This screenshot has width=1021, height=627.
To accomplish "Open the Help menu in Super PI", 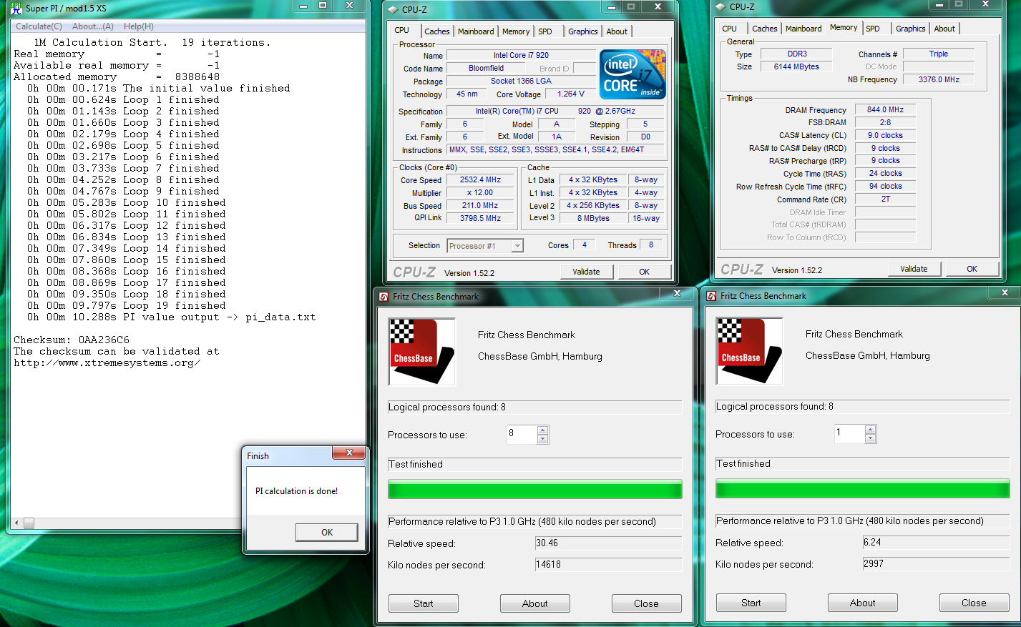I will pyautogui.click(x=138, y=26).
